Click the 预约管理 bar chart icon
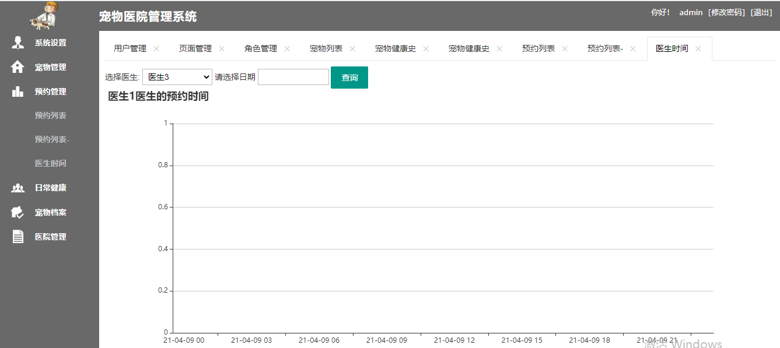This screenshot has height=348, width=780. pyautogui.click(x=18, y=92)
